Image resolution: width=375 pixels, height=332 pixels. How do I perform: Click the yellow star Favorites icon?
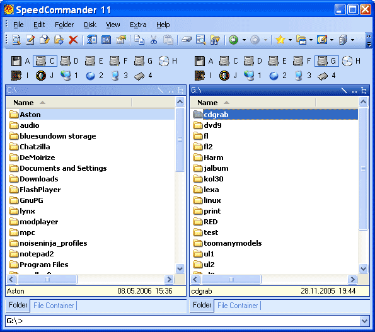coord(280,40)
